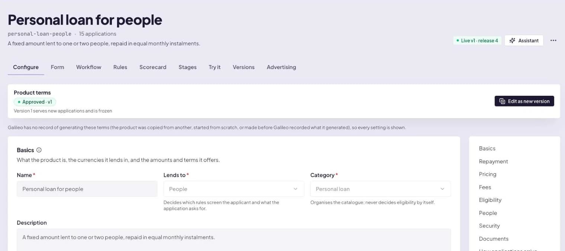View the Versions tab

pyautogui.click(x=243, y=67)
